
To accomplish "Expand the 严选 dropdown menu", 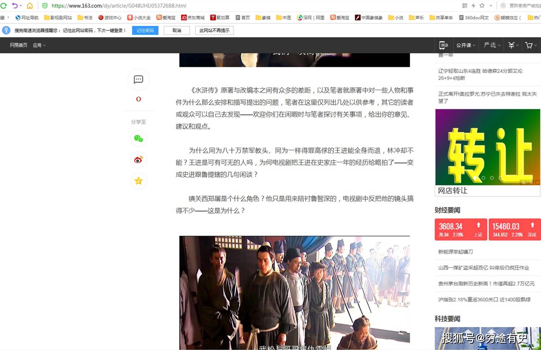I will [492, 45].
